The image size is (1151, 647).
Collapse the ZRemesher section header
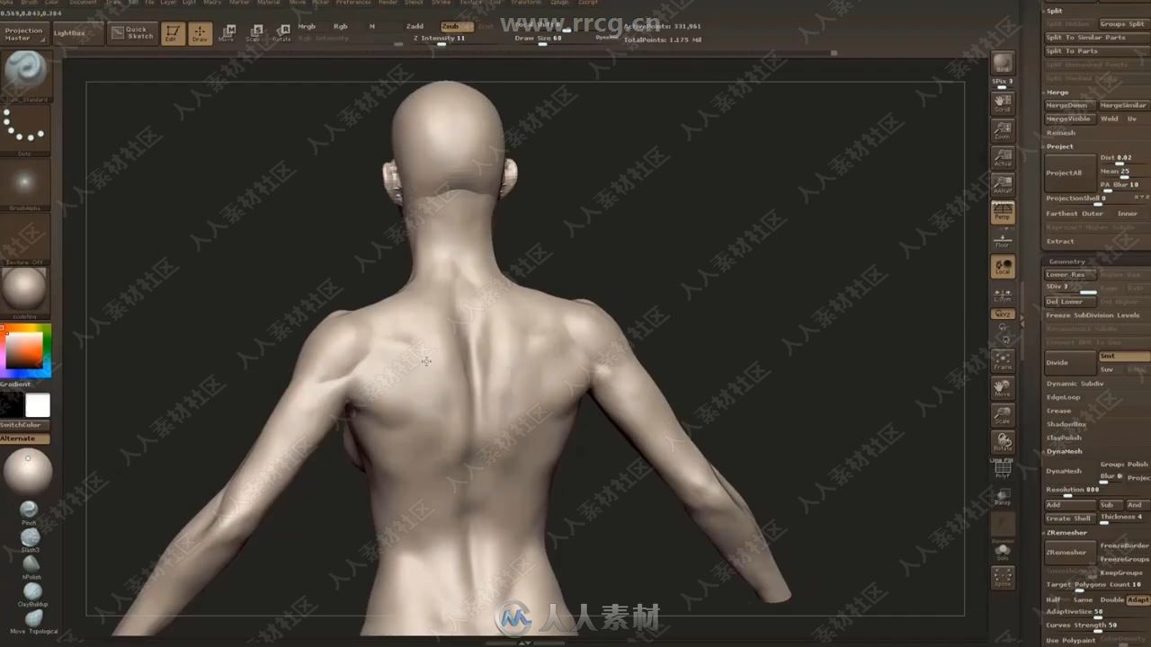point(1066,533)
